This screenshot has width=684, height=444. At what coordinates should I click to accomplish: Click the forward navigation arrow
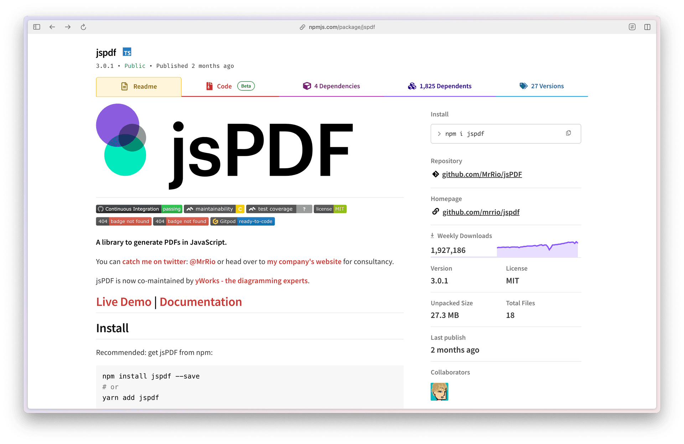[x=68, y=27]
